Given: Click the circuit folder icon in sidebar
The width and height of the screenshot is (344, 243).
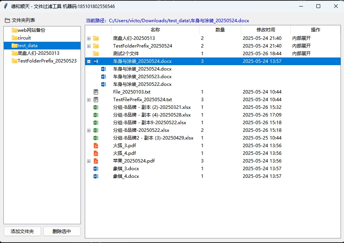Looking at the screenshot, I should point(15,38).
